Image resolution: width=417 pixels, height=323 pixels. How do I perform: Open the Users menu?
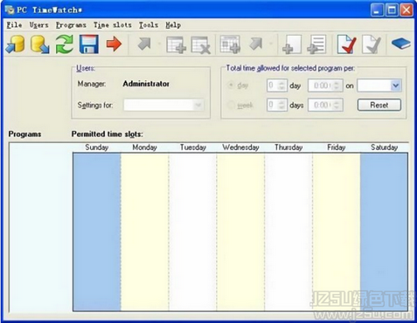click(x=39, y=25)
